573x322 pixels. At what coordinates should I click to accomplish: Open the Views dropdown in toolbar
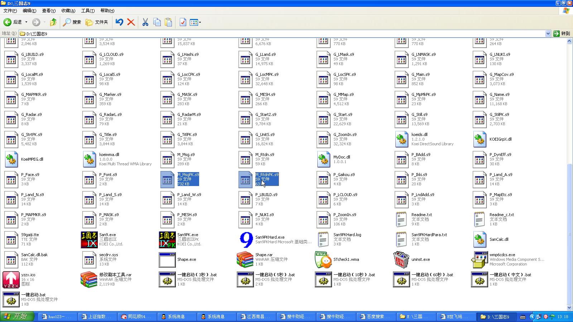(x=200, y=22)
